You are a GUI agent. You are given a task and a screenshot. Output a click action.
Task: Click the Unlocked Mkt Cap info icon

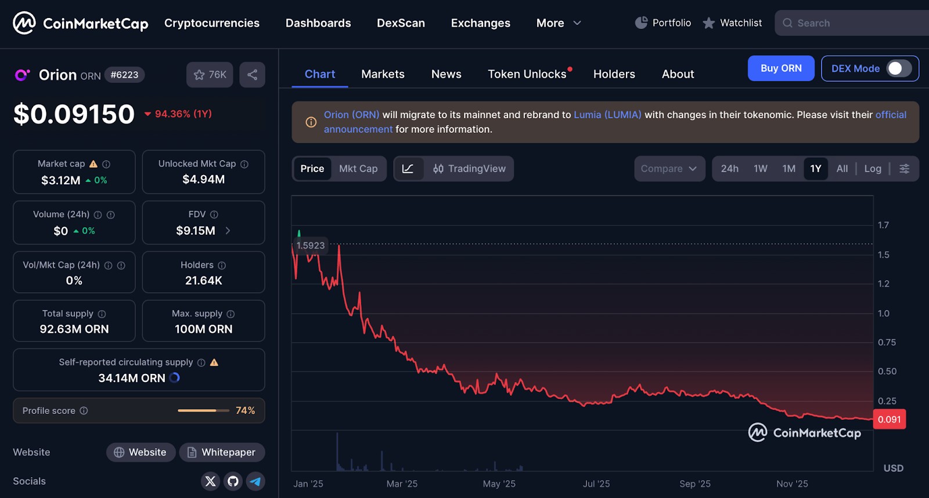(244, 164)
